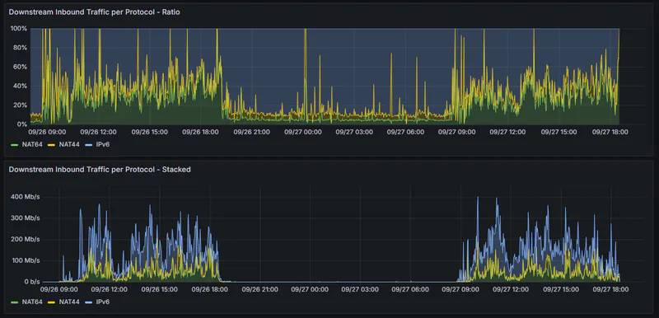Image resolution: width=659 pixels, height=318 pixels.
Task: Click 09/26 15:00 tick in Stacked panel
Action: (x=160, y=289)
